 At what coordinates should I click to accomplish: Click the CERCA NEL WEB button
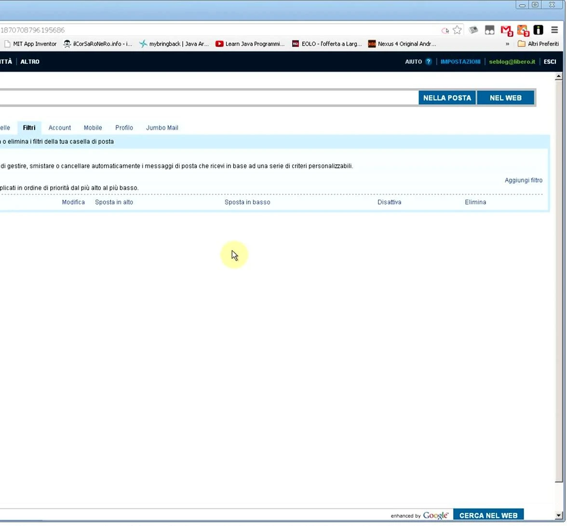(488, 515)
